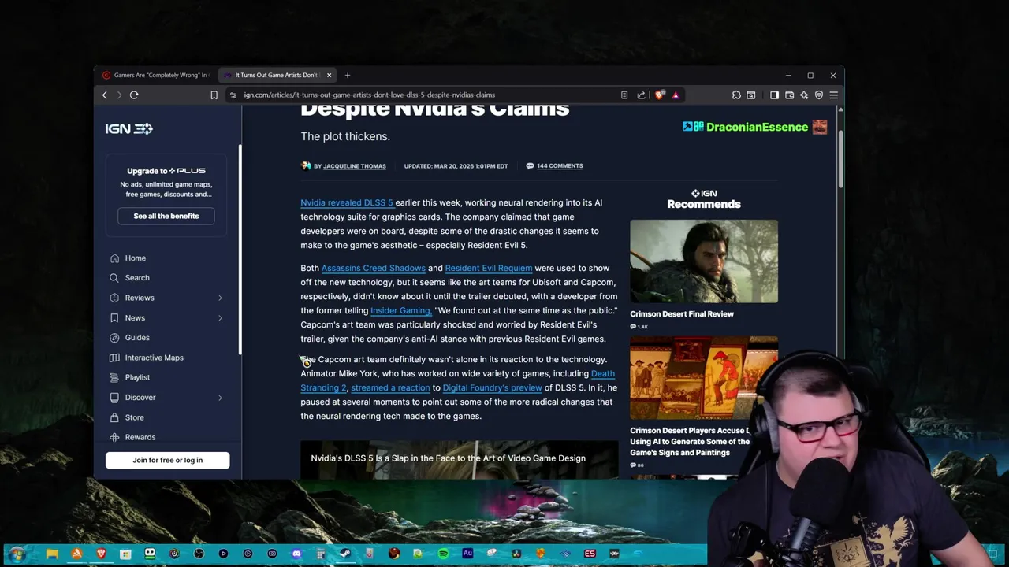Open Spotify from the taskbar
This screenshot has width=1009, height=567.
(x=443, y=554)
